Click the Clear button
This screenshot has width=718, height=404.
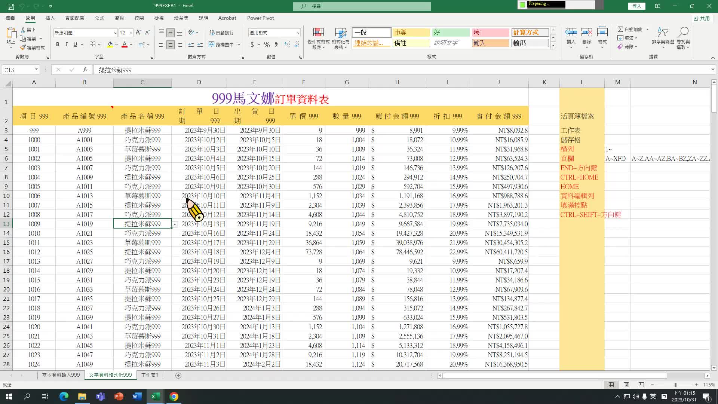pyautogui.click(x=628, y=47)
